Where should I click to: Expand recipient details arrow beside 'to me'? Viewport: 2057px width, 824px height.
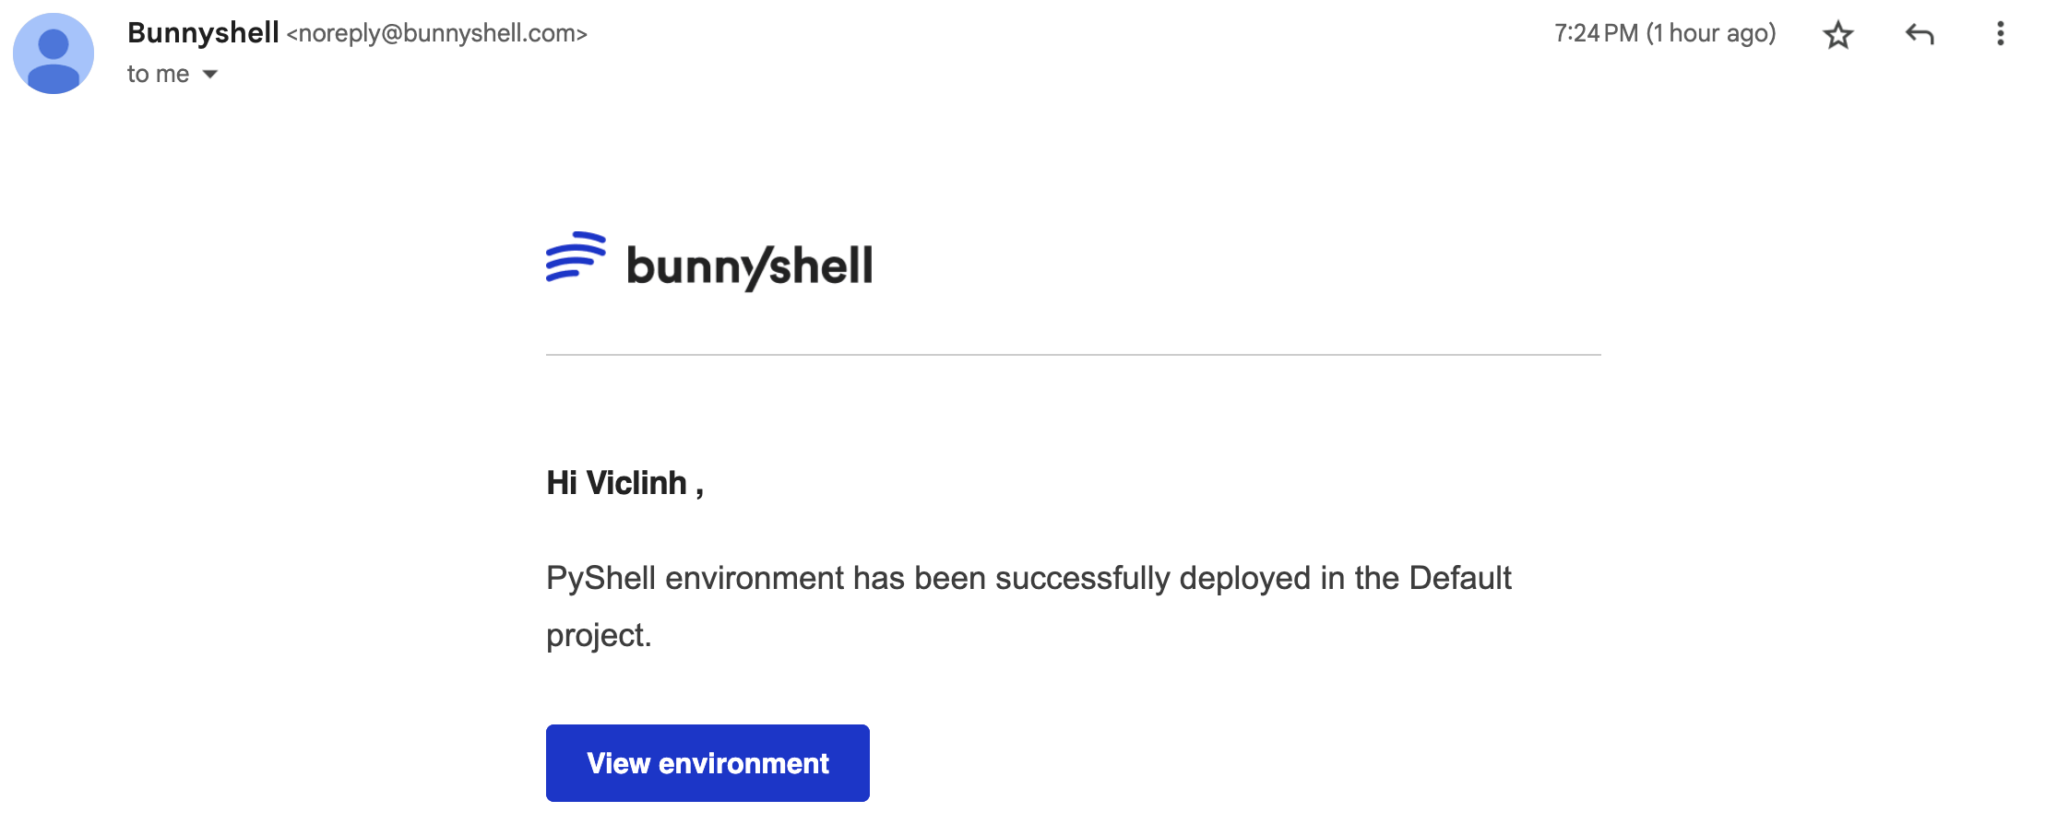(x=210, y=74)
